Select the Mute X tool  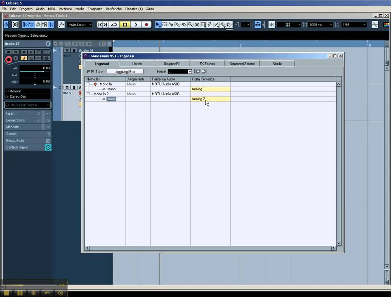197,24
